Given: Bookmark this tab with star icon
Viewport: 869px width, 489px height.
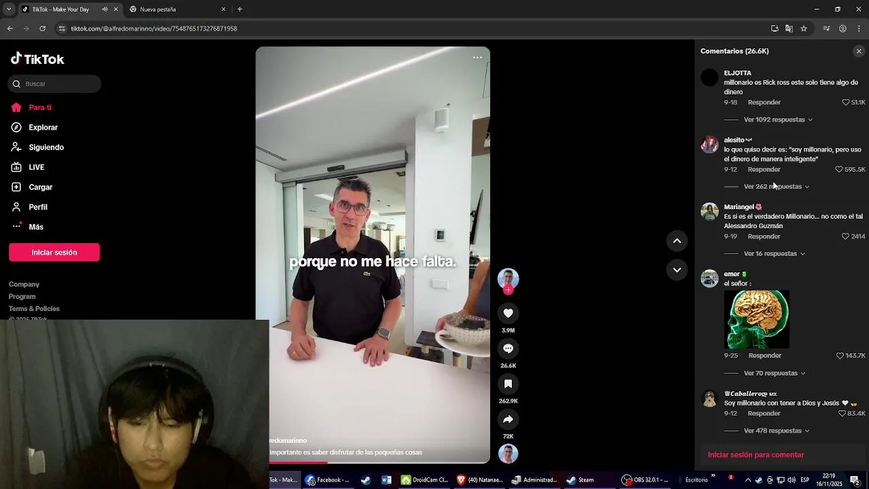Looking at the screenshot, I should (804, 29).
